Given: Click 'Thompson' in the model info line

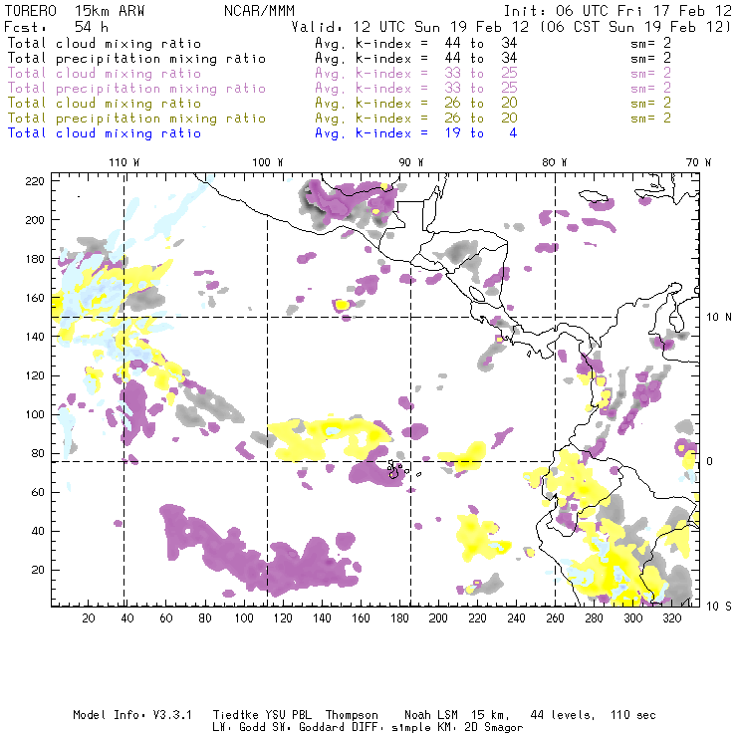Looking at the screenshot, I should tap(352, 715).
